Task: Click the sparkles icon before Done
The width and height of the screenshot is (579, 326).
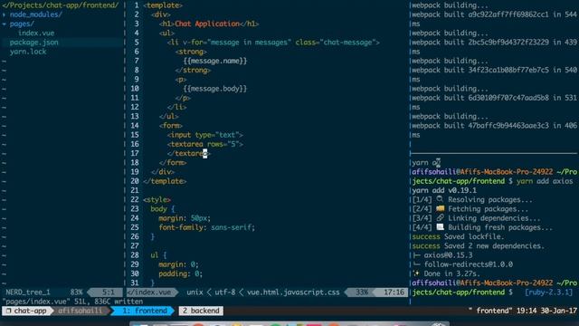Action: click(x=416, y=273)
